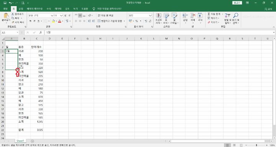Toggle middle vertical alignment
Viewport: 276px width, 147px height.
pyautogui.click(x=80, y=15)
